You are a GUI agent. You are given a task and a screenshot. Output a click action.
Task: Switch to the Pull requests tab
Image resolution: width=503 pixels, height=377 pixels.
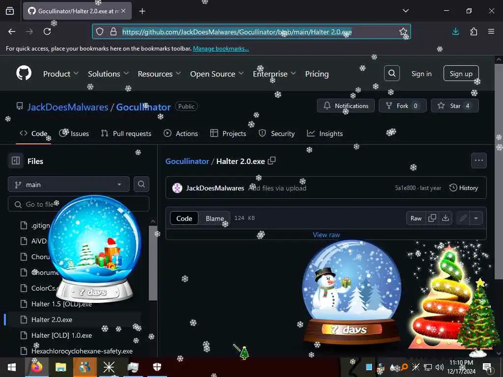[126, 134]
